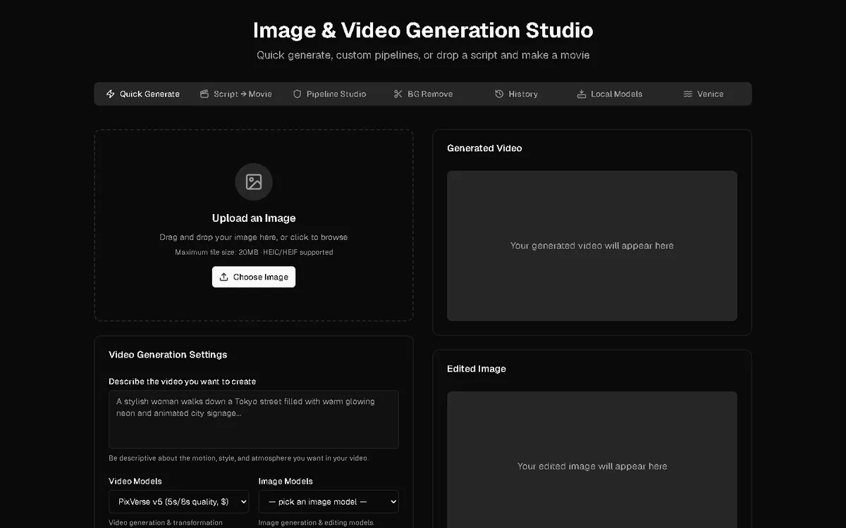
Task: Click the Pipeline Studio hexagon icon
Action: (x=297, y=94)
